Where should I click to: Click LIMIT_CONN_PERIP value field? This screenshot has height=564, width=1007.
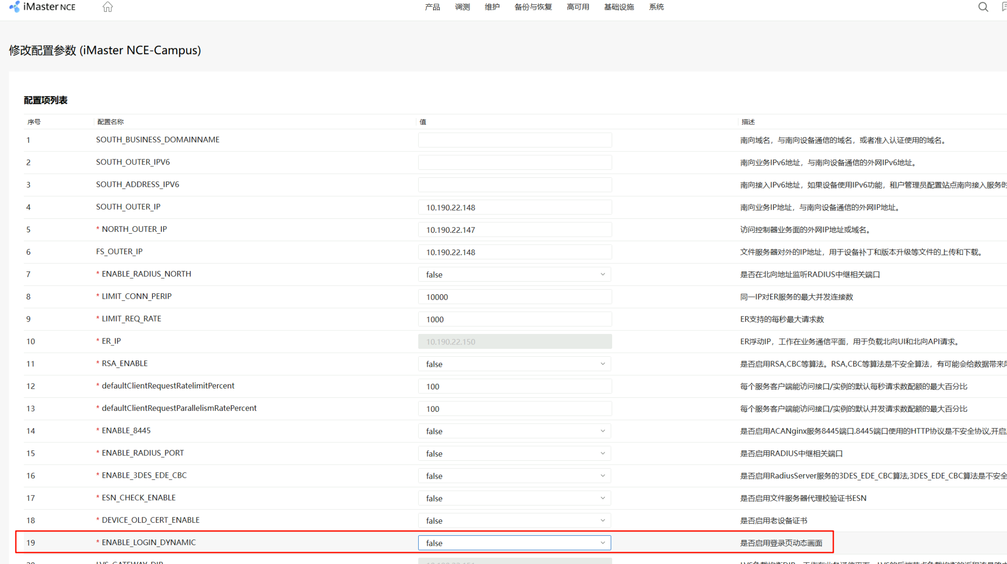pyautogui.click(x=514, y=297)
